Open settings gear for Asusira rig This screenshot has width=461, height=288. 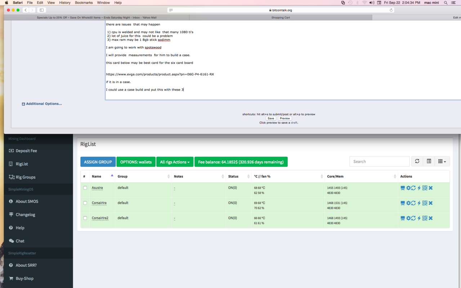(408, 188)
